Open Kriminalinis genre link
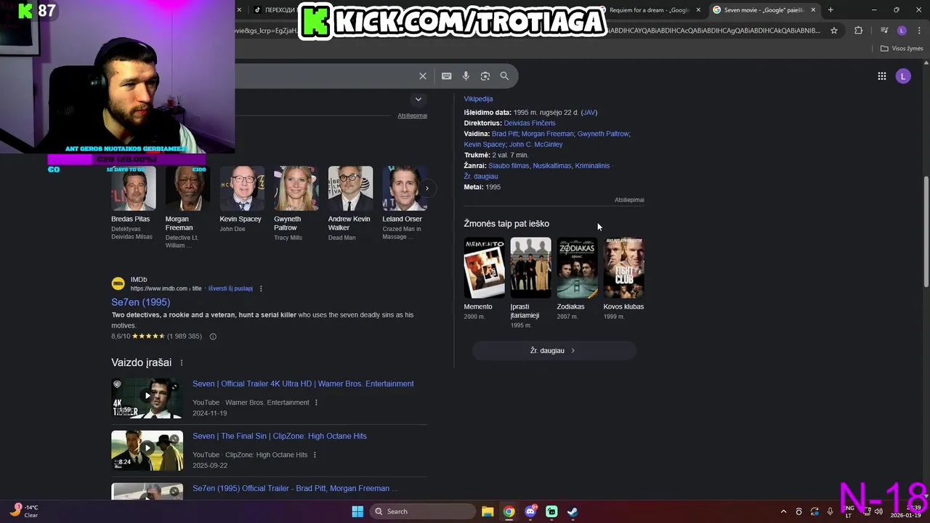Viewport: 930px width, 523px height. (592, 166)
